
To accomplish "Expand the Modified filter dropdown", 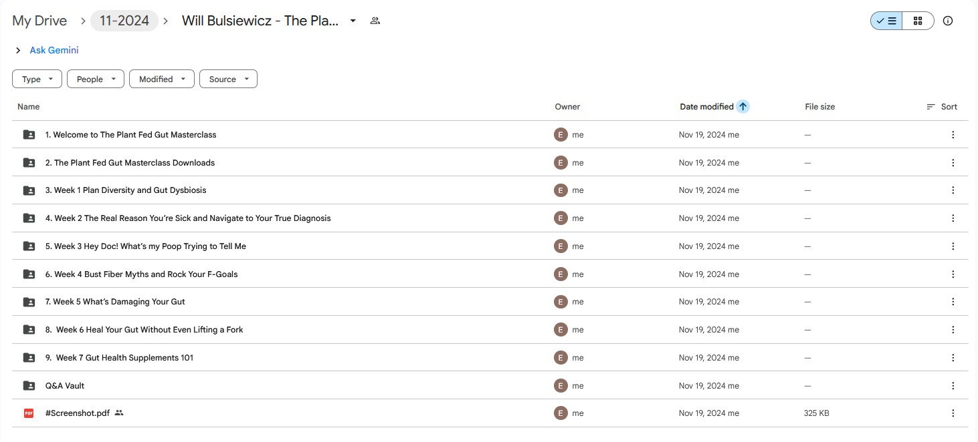I will [x=162, y=79].
